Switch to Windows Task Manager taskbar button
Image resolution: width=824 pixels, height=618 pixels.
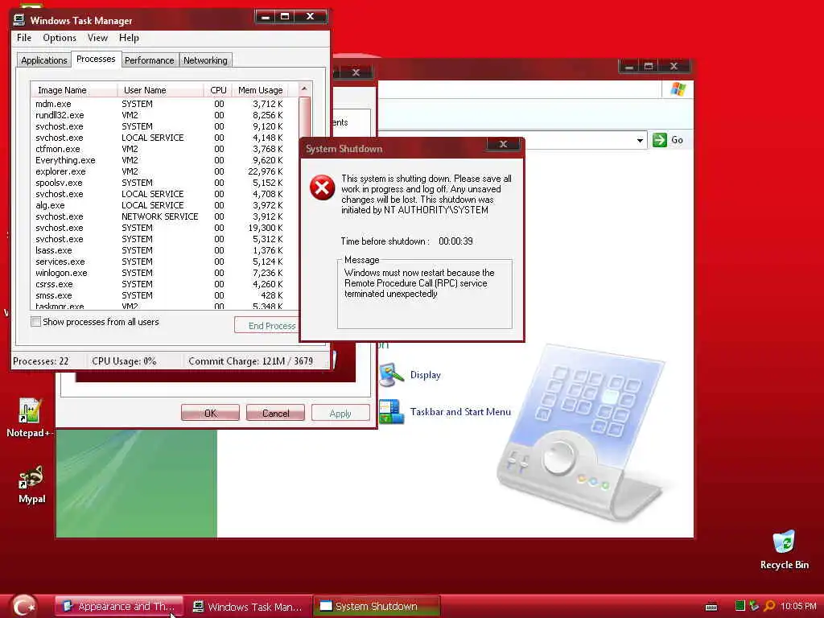tap(249, 607)
